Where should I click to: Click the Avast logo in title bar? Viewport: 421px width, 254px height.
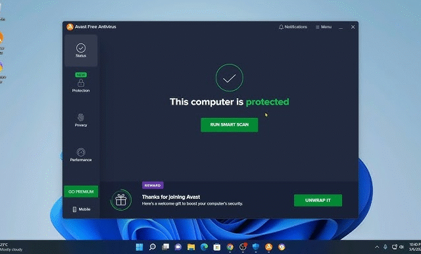tap(70, 27)
